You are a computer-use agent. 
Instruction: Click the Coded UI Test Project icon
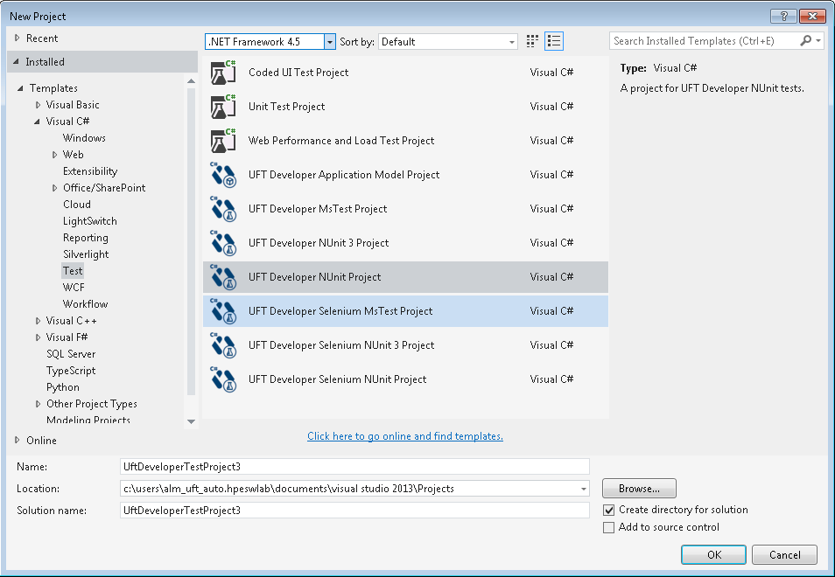coord(224,73)
